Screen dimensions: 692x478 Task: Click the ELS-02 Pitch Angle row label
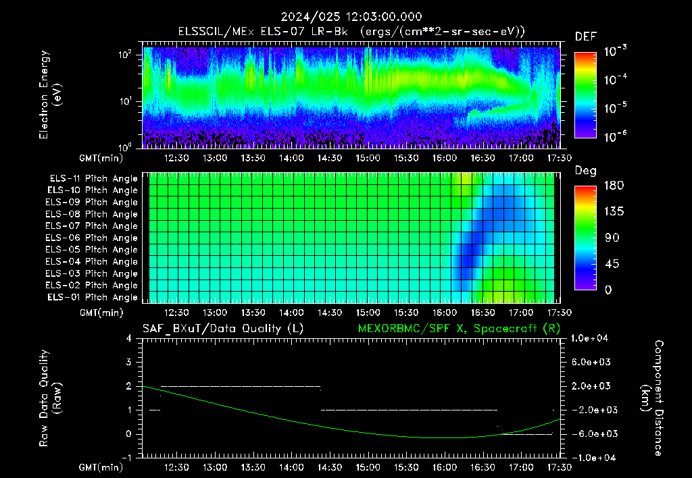91,286
